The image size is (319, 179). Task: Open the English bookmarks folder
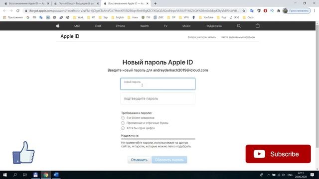click(x=118, y=17)
